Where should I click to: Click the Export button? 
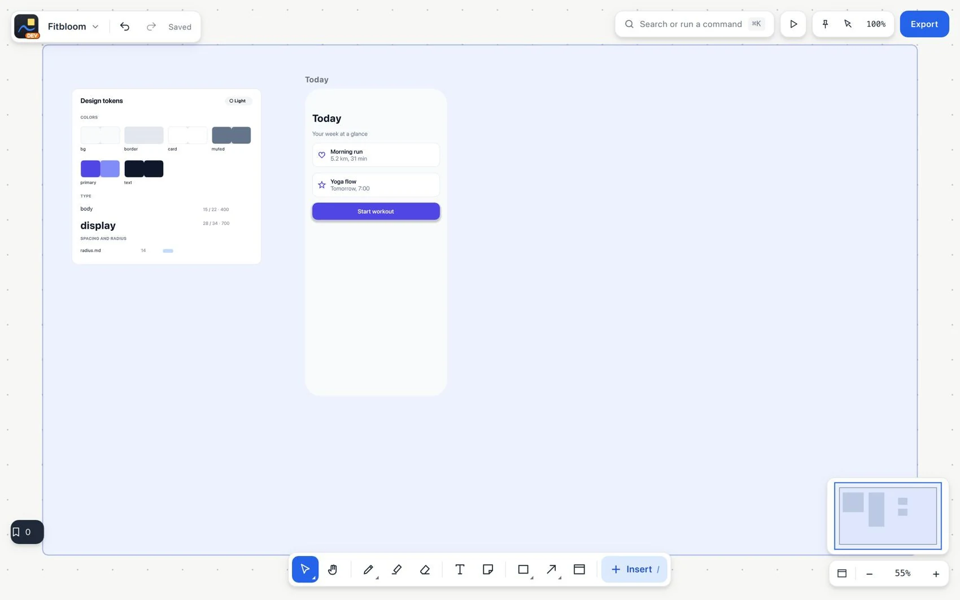pos(924,24)
